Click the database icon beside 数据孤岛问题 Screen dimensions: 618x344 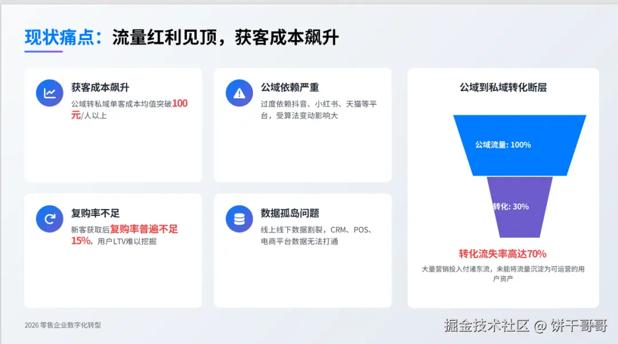pos(239,219)
